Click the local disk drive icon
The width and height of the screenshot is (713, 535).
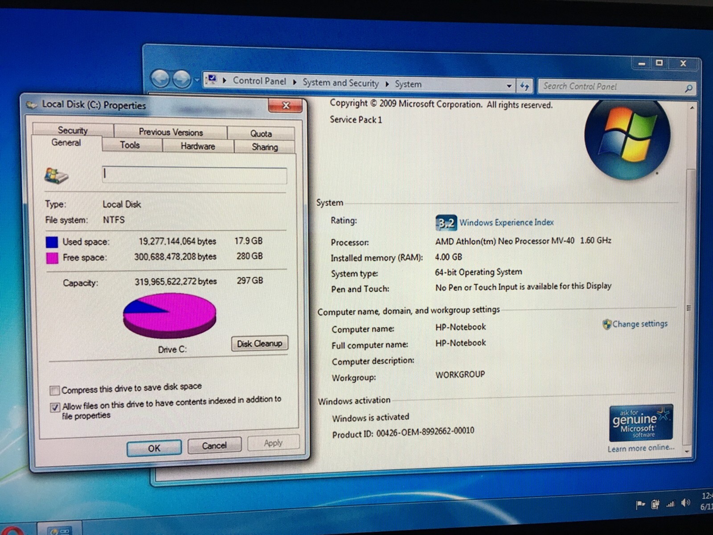click(x=56, y=176)
